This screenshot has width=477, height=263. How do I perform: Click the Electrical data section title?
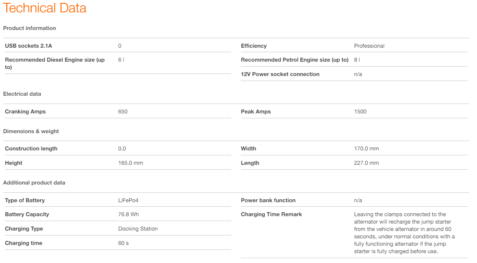click(22, 94)
